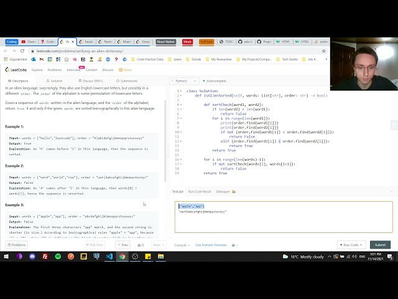Open the Contest navigation item

point(91,70)
